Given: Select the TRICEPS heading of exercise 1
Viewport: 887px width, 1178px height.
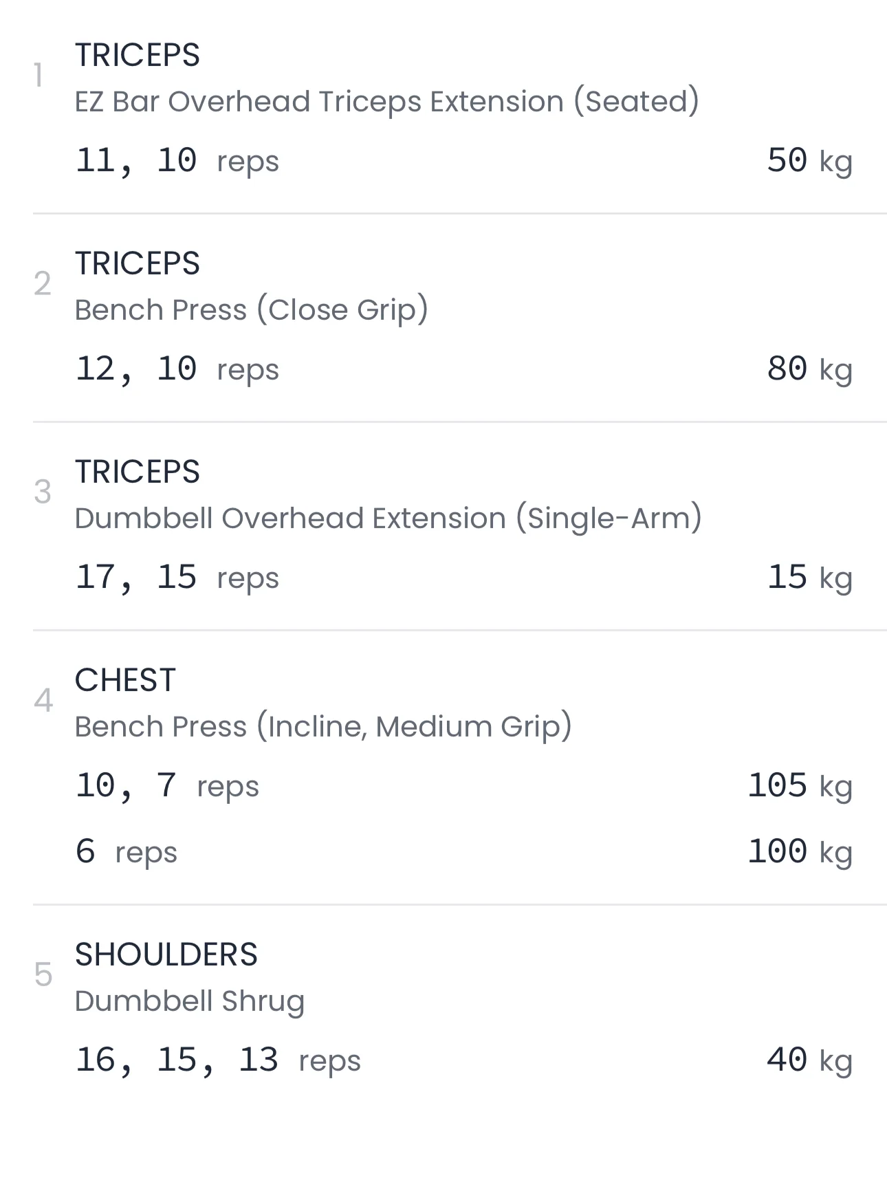Looking at the screenshot, I should (x=137, y=55).
